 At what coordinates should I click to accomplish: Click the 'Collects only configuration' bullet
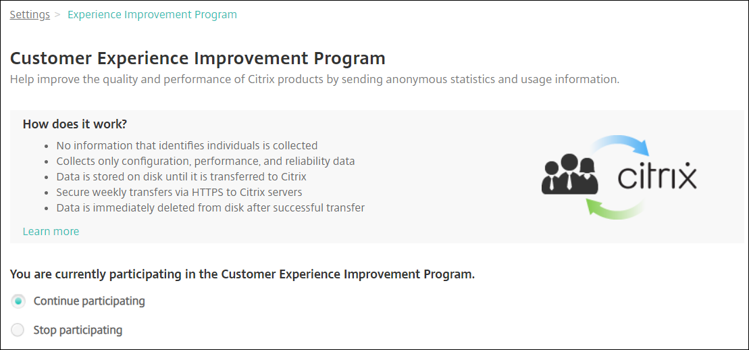205,161
